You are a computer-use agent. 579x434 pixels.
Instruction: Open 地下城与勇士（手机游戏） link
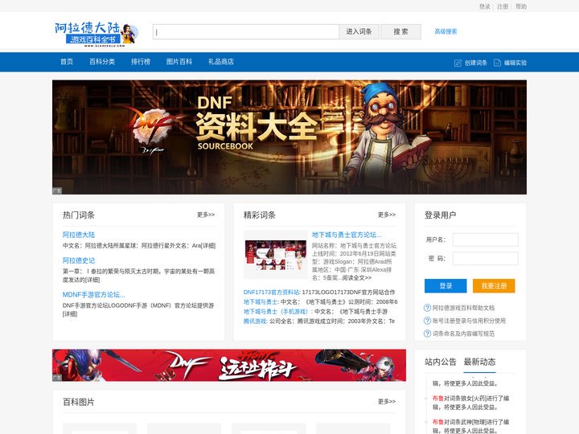coord(276,312)
